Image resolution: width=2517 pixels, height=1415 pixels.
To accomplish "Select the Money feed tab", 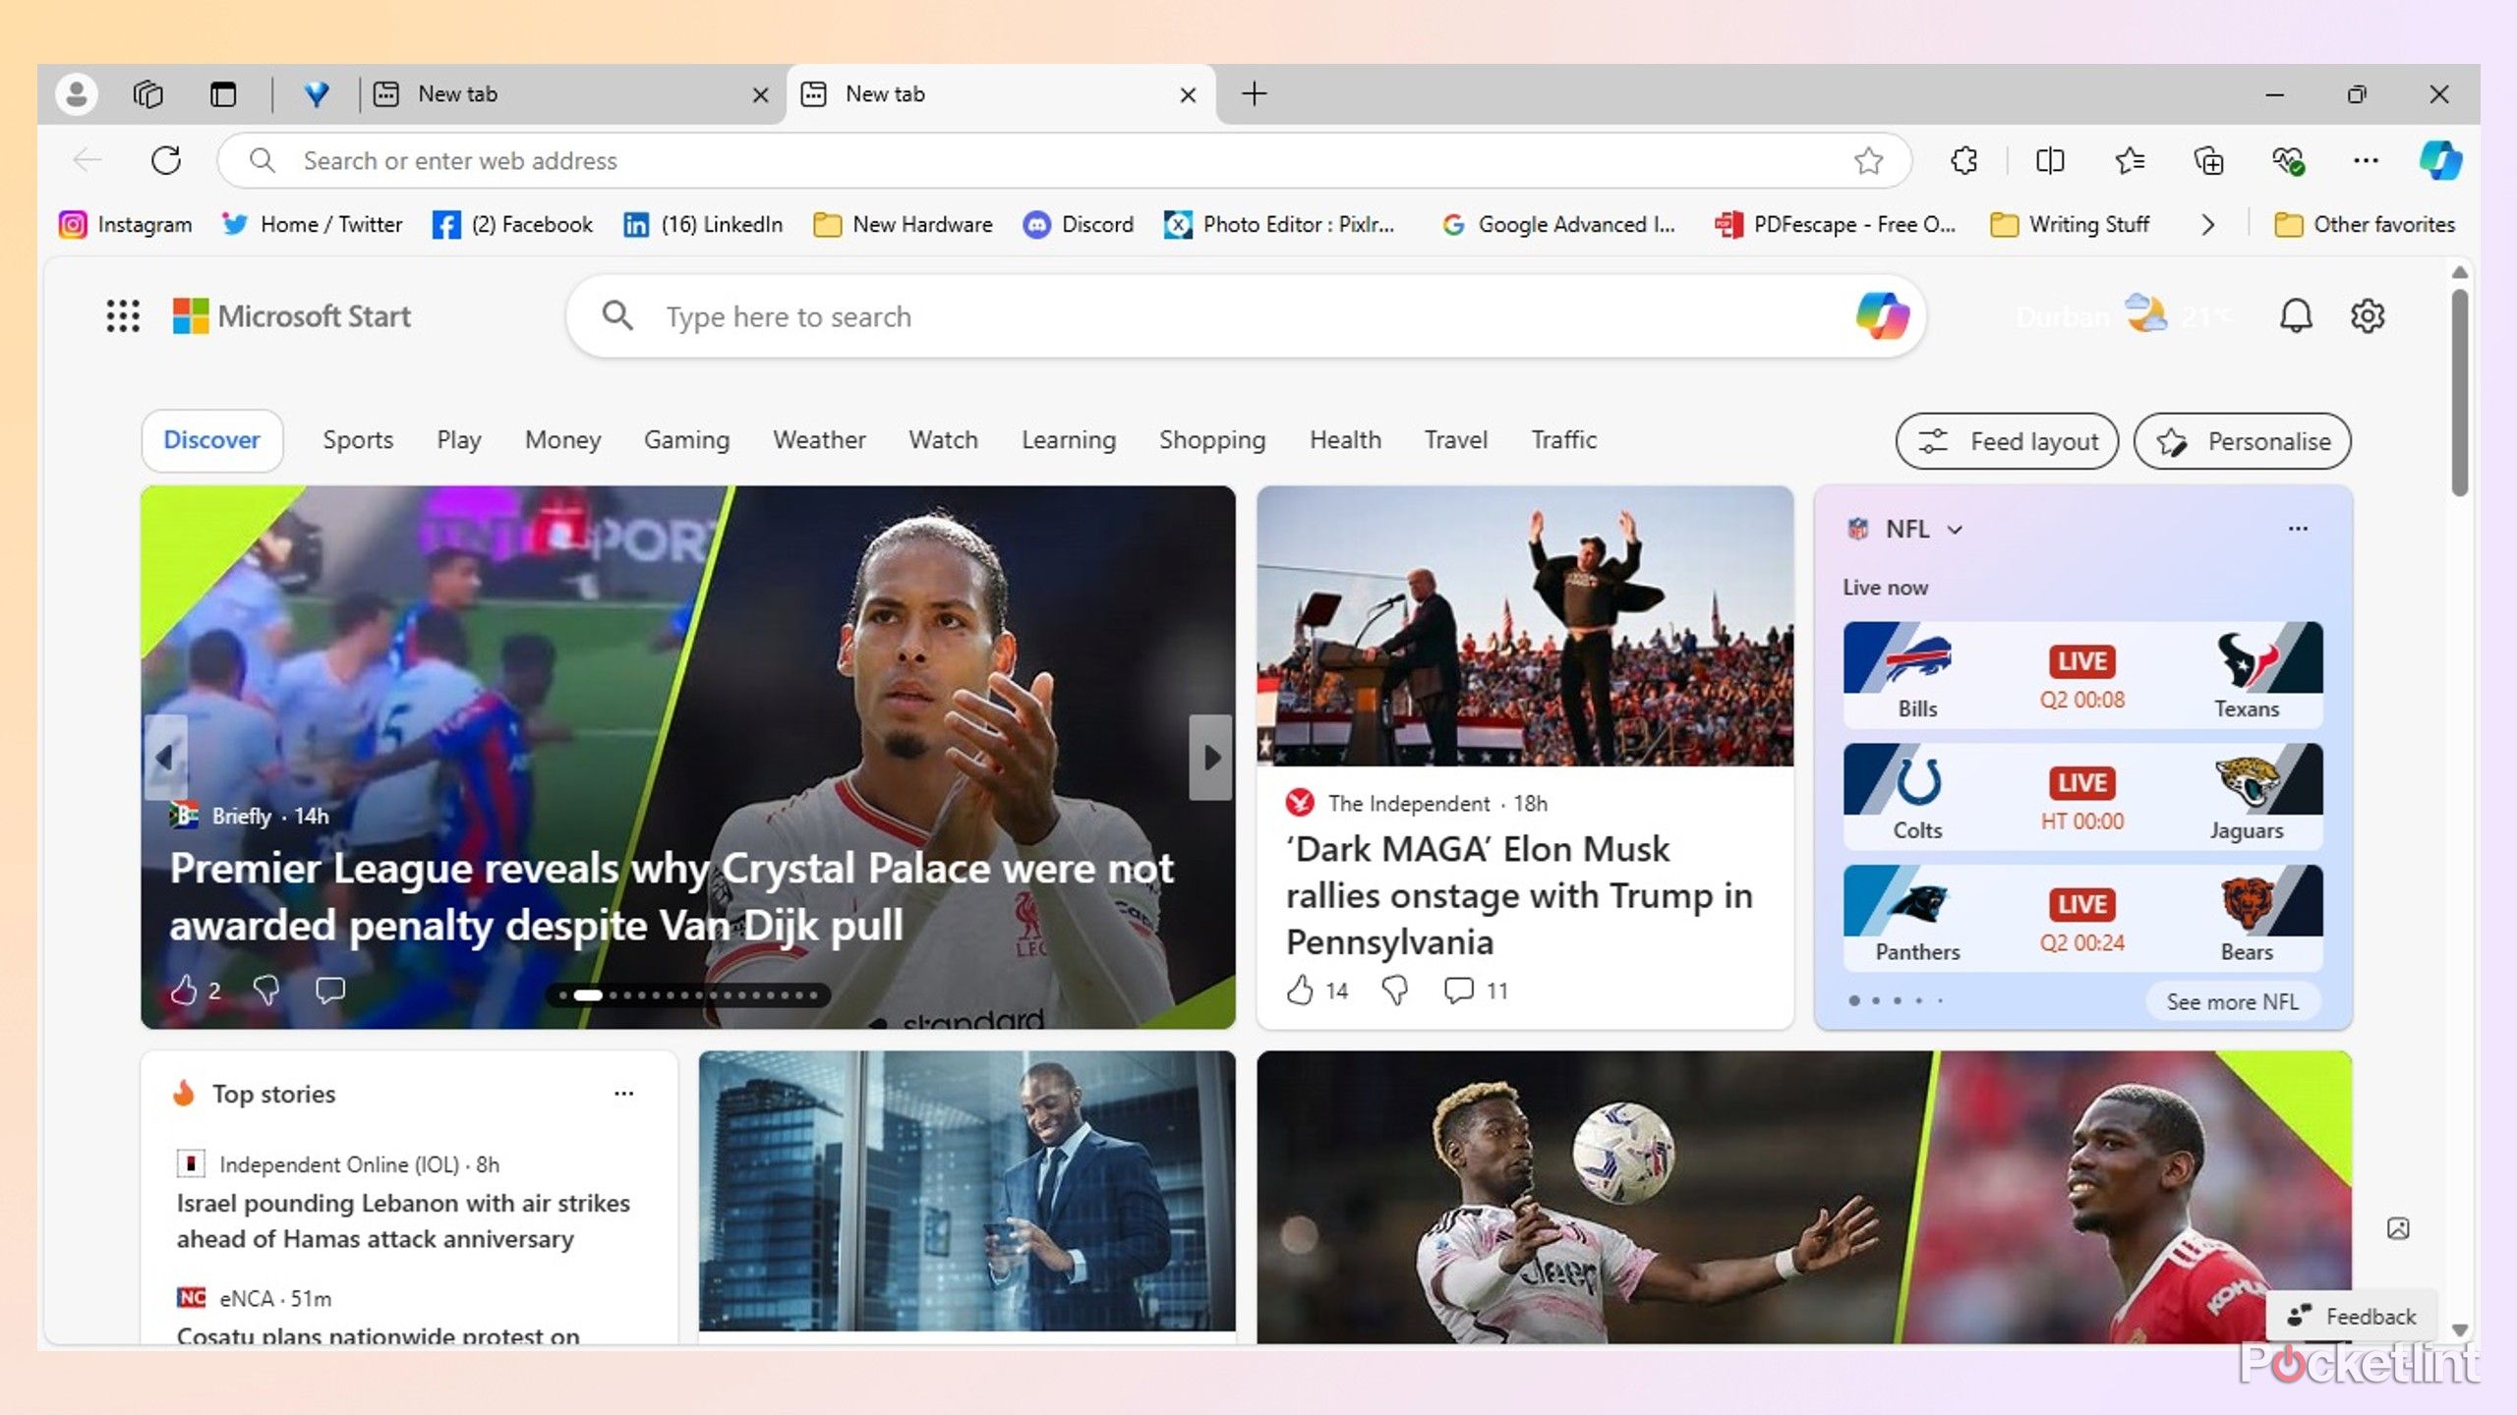I will [562, 440].
